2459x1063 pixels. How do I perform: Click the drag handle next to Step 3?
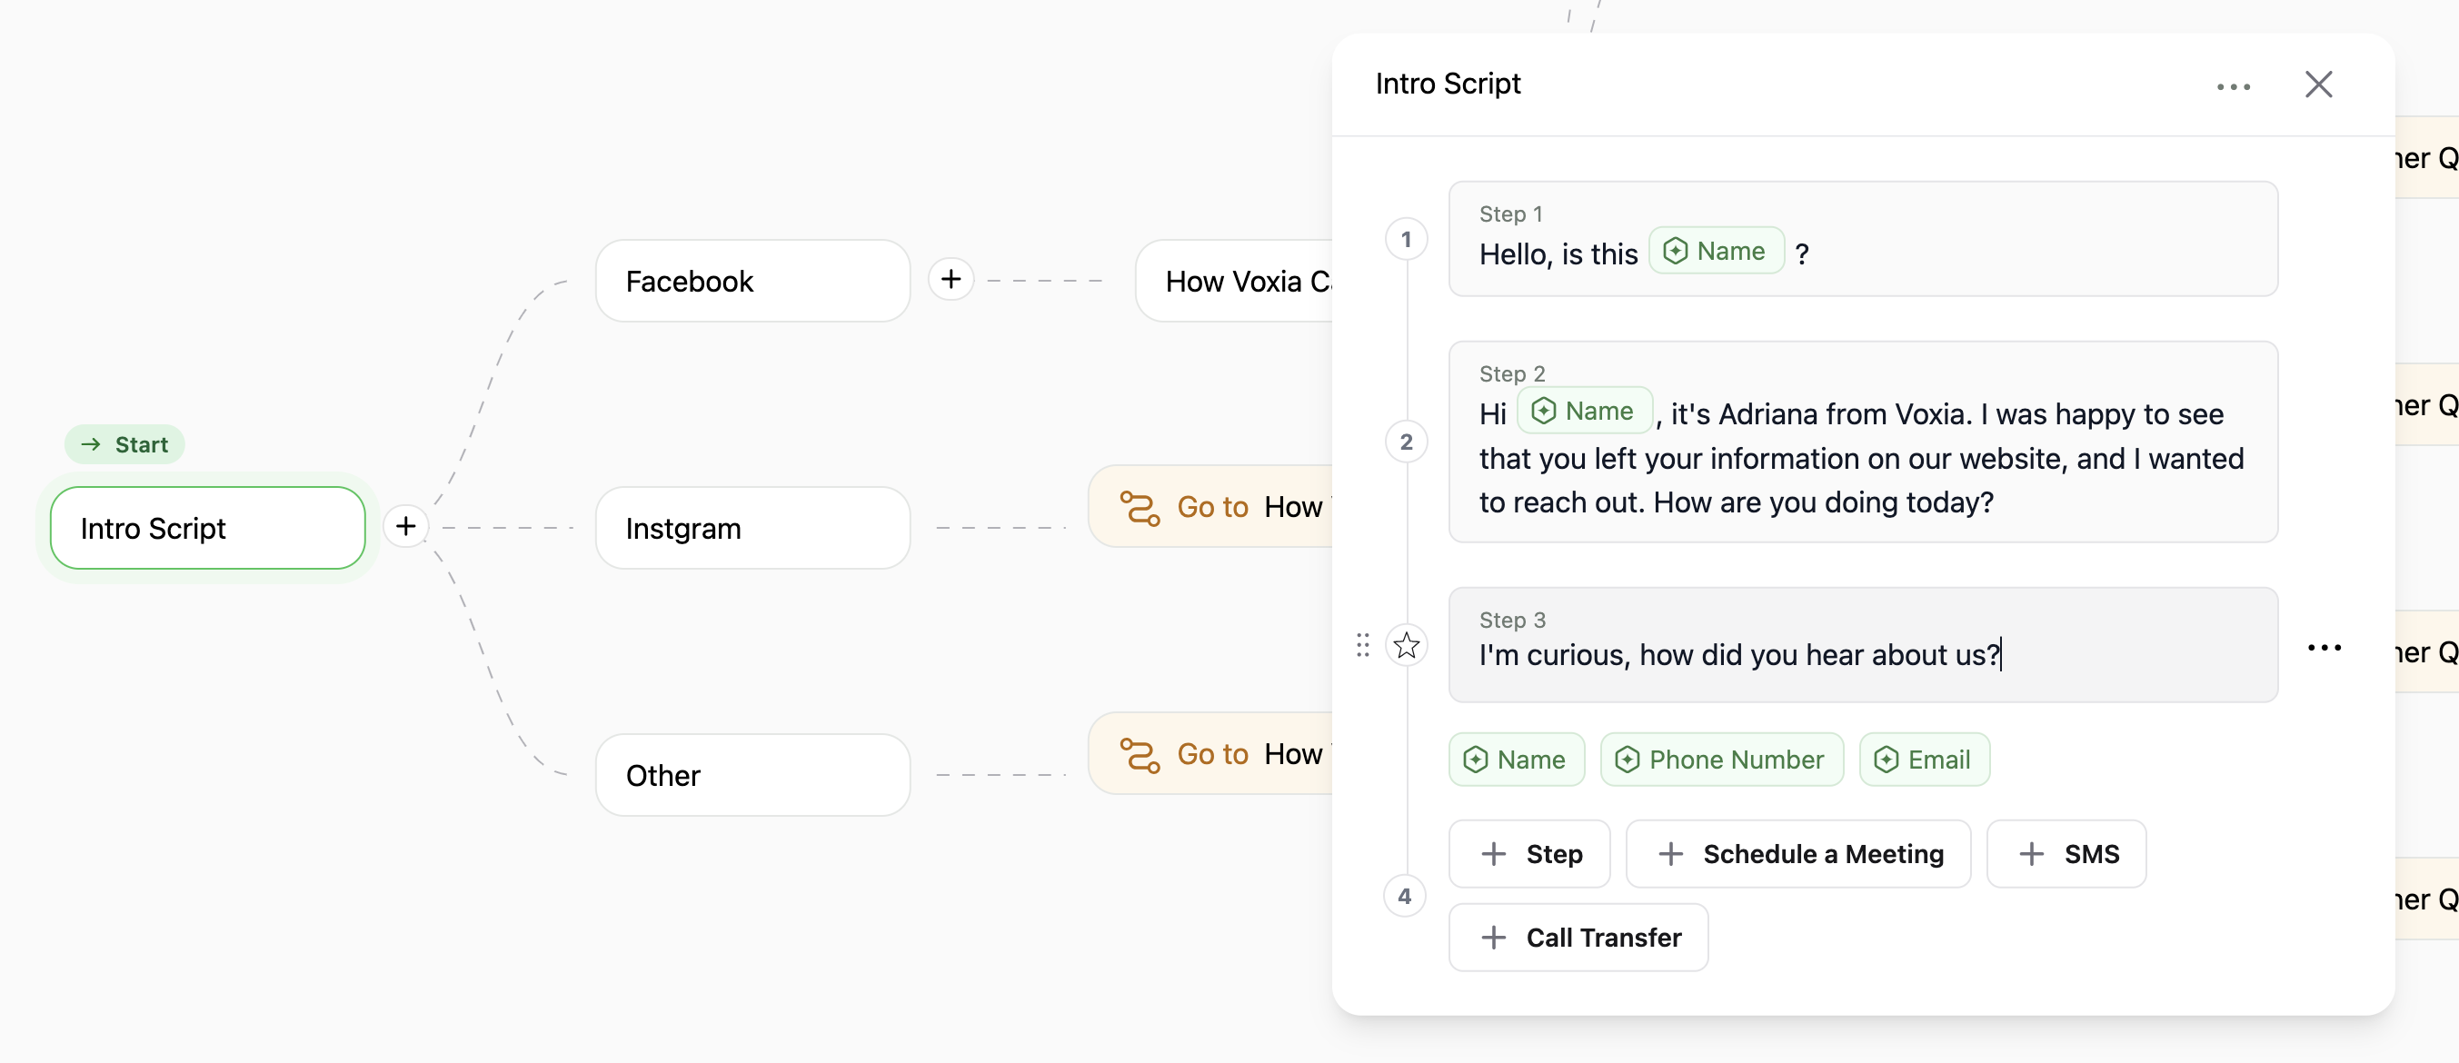[x=1362, y=646]
